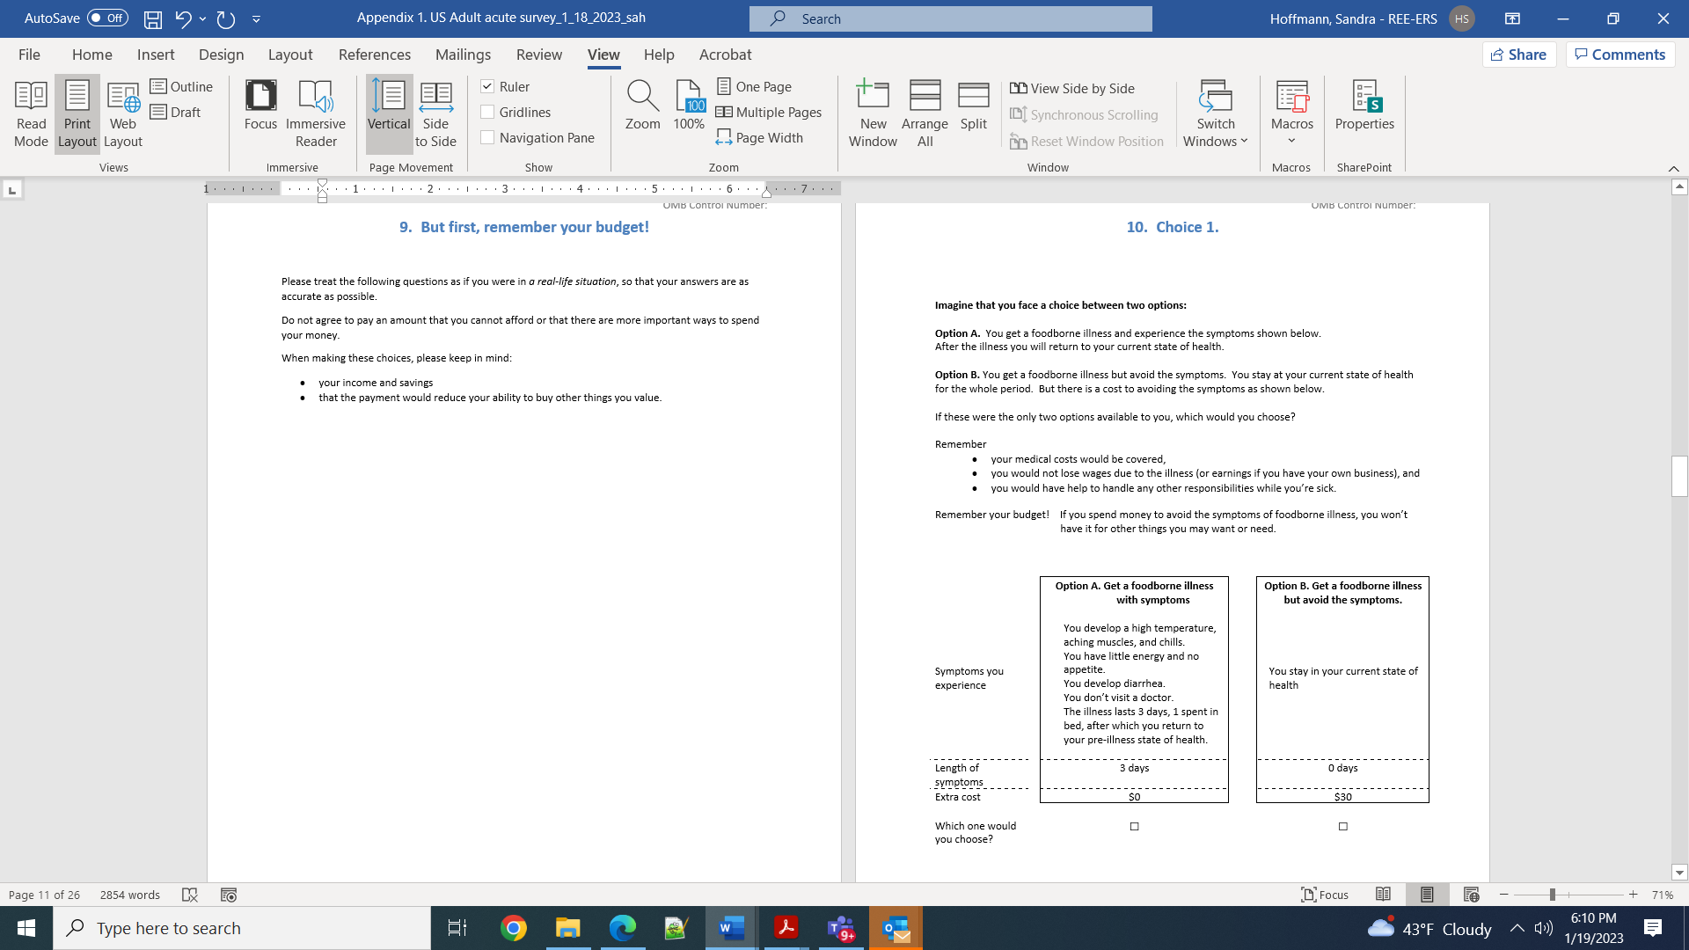Toggle the AutoSave switch

coord(107,18)
